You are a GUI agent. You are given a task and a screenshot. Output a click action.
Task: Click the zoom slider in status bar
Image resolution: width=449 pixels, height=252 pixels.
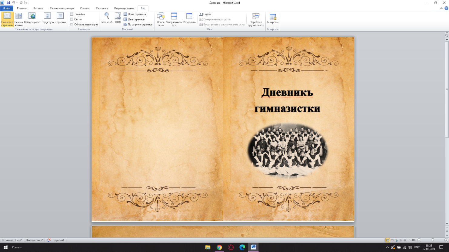pos(432,240)
